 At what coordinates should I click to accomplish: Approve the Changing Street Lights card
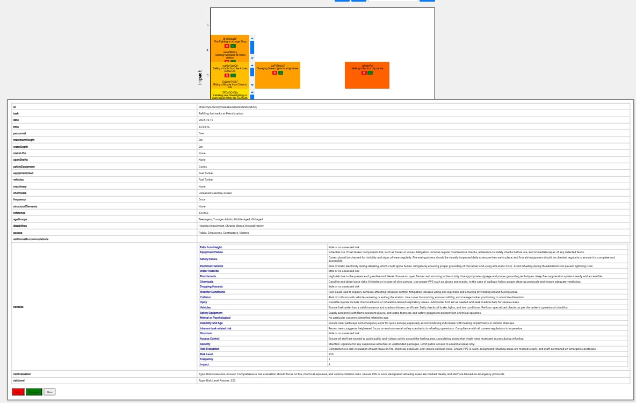[281, 73]
